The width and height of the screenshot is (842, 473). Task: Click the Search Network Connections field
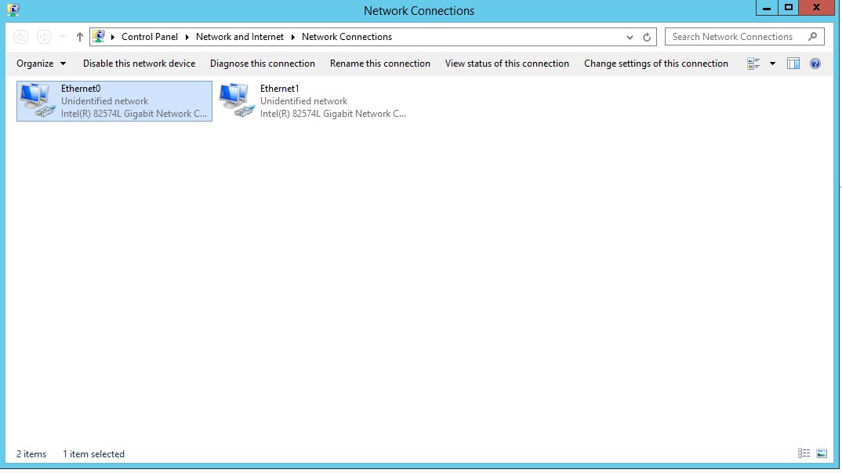pyautogui.click(x=735, y=37)
